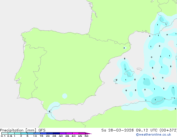Pick the 15 mm blue legend swatch
Screen dimensions: 177x137
(x=44, y=133)
